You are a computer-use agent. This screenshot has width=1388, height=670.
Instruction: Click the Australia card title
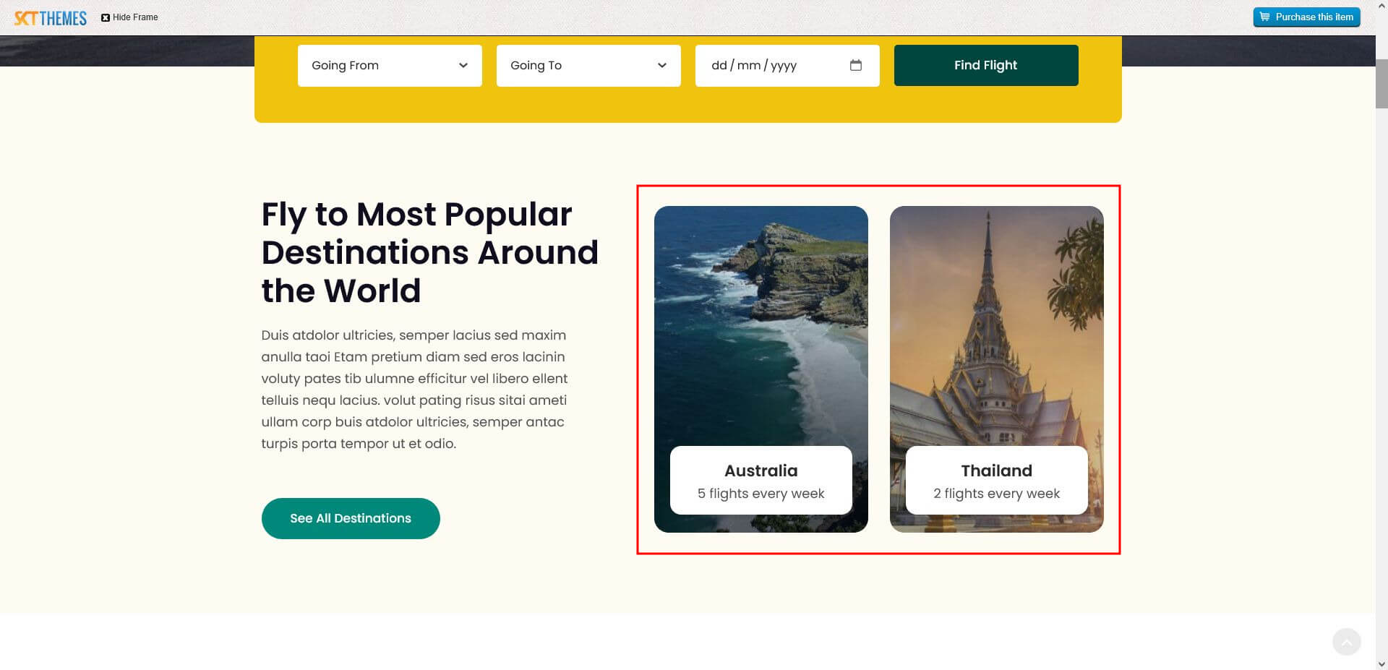click(x=761, y=471)
